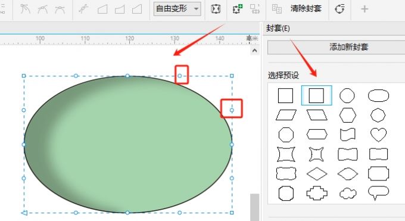The height and width of the screenshot is (221, 405).
Task: Select the cusp node icon in toolbar
Action: [x=25, y=9]
